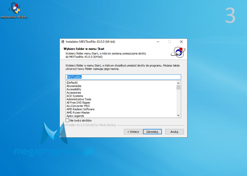This screenshot has width=247, height=176.
Task: Close the installer window
Action: [181, 42]
